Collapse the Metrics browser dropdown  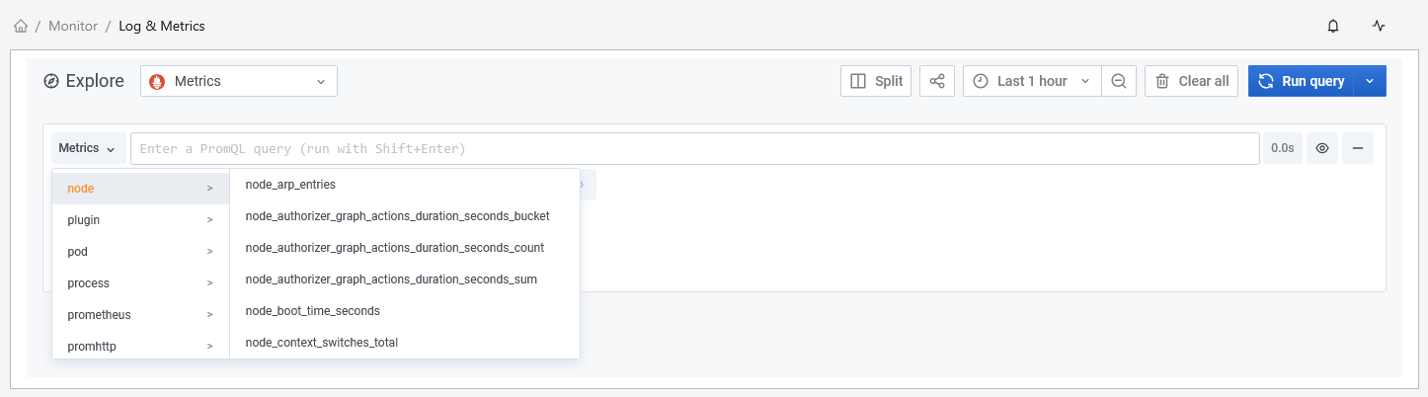point(88,148)
